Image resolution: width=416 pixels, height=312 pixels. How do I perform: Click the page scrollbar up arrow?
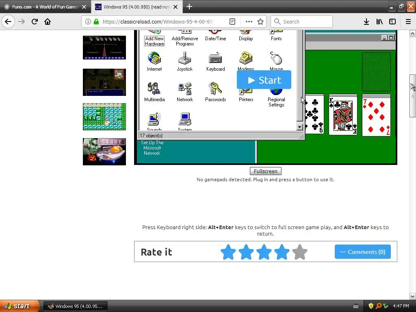point(413,33)
